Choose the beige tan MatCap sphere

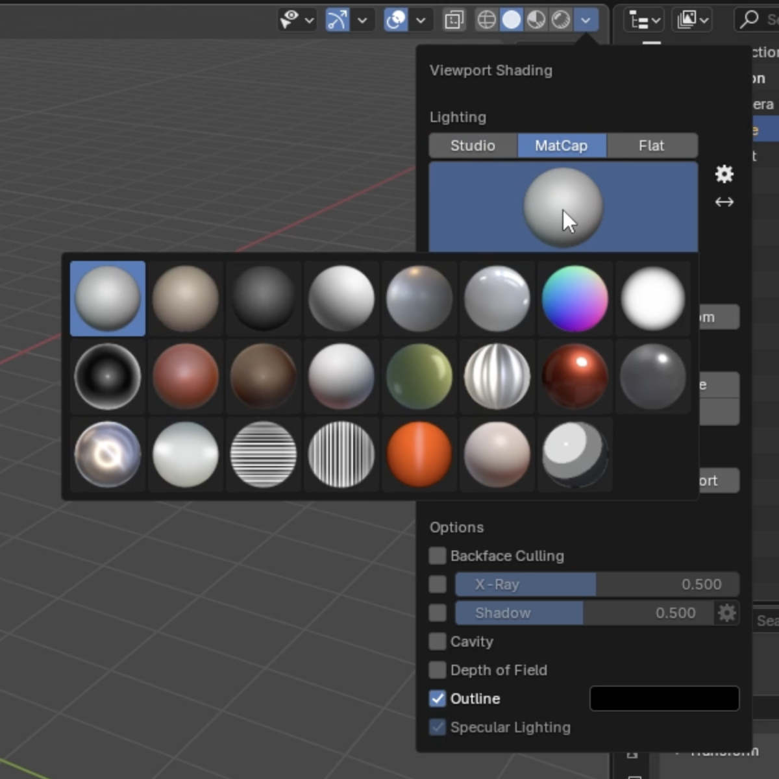186,299
